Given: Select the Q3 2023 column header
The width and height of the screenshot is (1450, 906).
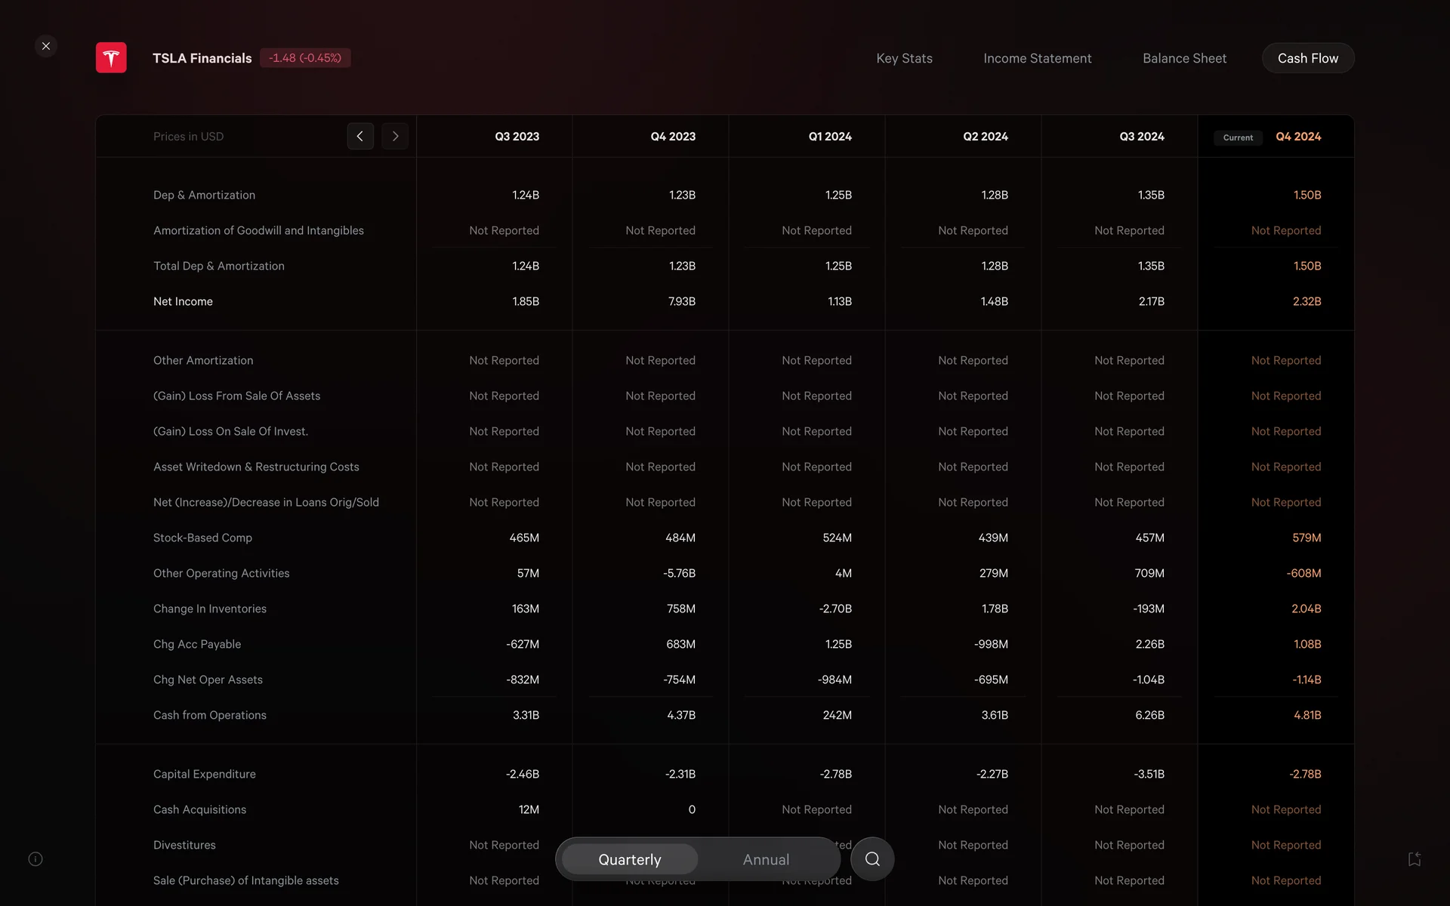Looking at the screenshot, I should (x=517, y=137).
